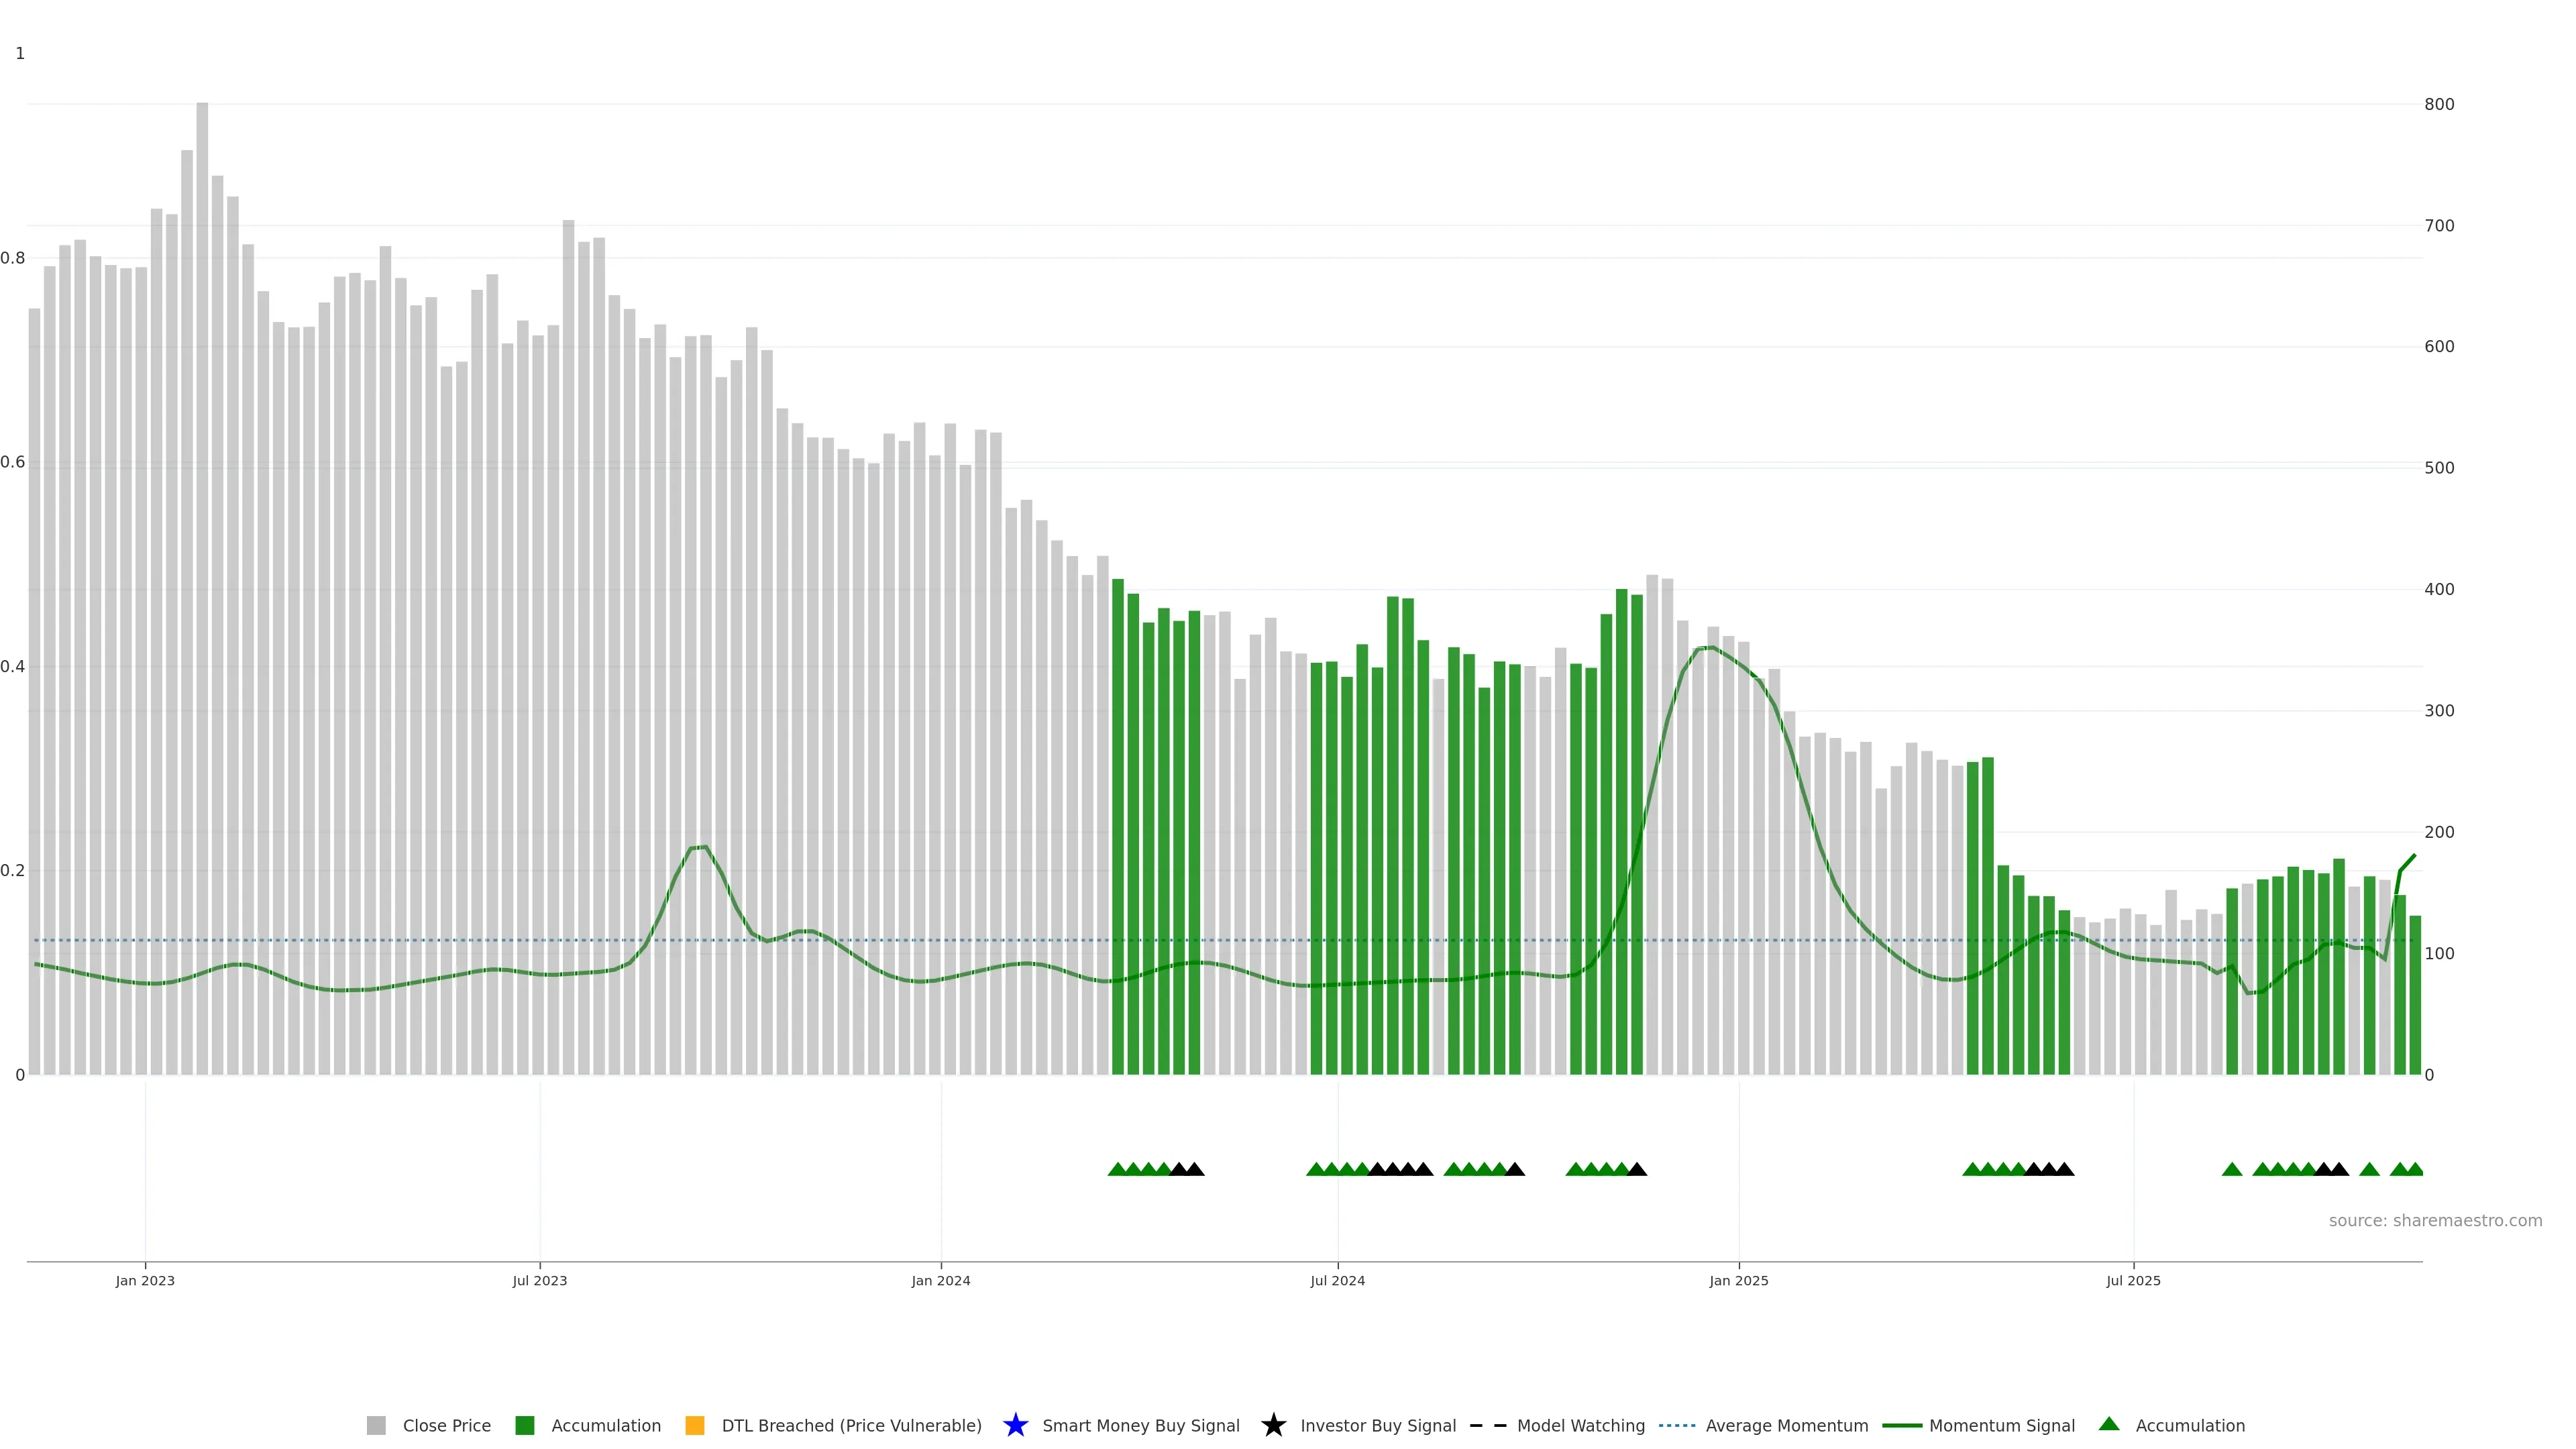The image size is (2576, 1449).
Task: Click the Jul 2024 axis label
Action: pos(1337,1281)
